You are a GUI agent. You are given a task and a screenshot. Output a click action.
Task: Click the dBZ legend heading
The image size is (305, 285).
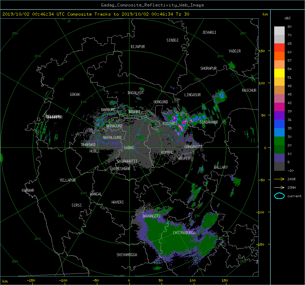tap(287, 18)
